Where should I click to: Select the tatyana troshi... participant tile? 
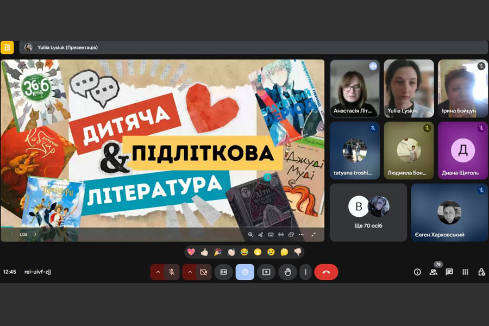355,151
